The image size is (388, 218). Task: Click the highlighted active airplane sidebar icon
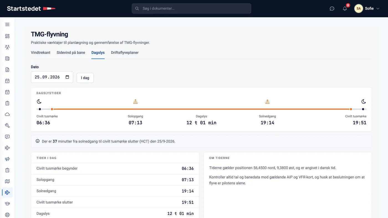pos(7,193)
